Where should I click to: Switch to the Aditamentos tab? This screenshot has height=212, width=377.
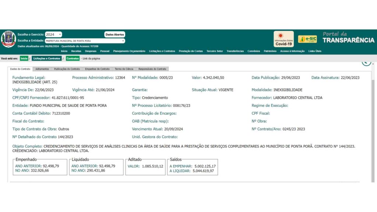coord(42,69)
